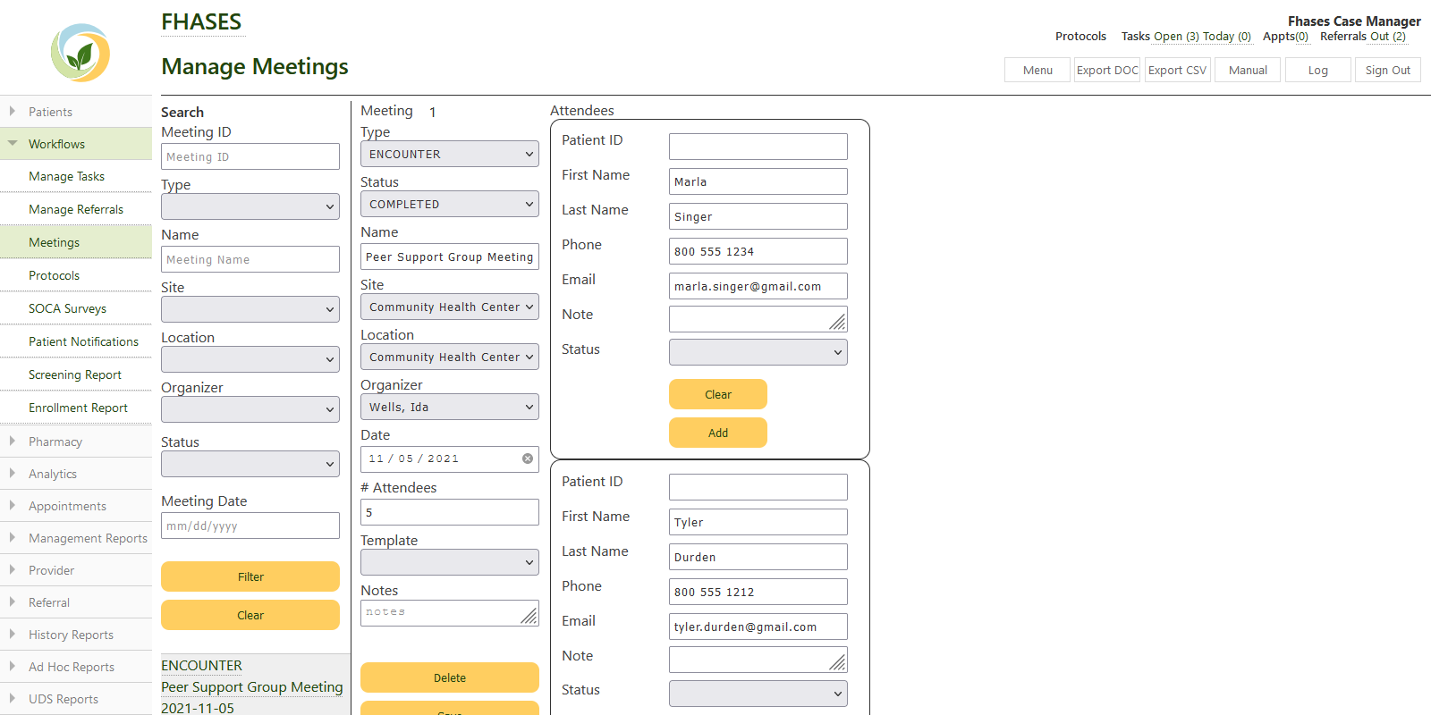
Task: Open the Wells, Ida organizer dropdown
Action: [450, 407]
